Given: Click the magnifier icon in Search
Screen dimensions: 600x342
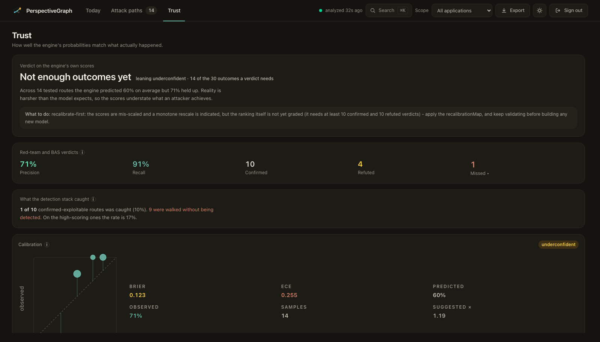Looking at the screenshot, I should pyautogui.click(x=373, y=10).
